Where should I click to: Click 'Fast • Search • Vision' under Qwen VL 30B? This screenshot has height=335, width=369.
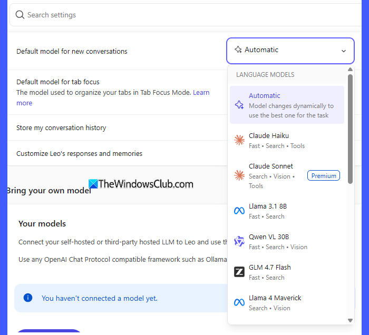point(278,247)
